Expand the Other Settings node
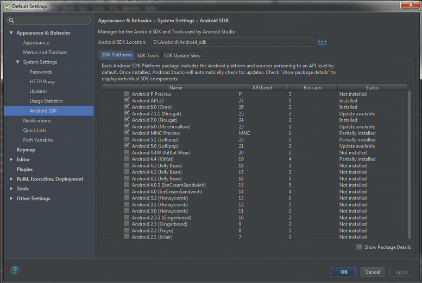Image resolution: width=422 pixels, height=283 pixels. (11, 198)
